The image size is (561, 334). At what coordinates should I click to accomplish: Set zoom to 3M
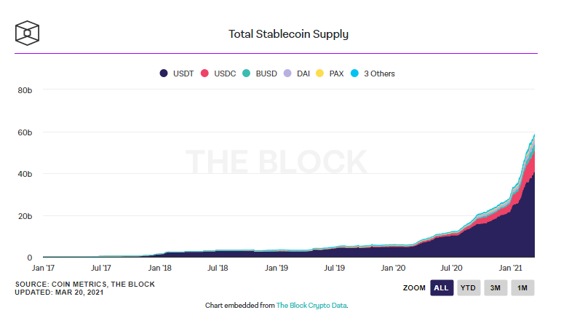(x=495, y=287)
